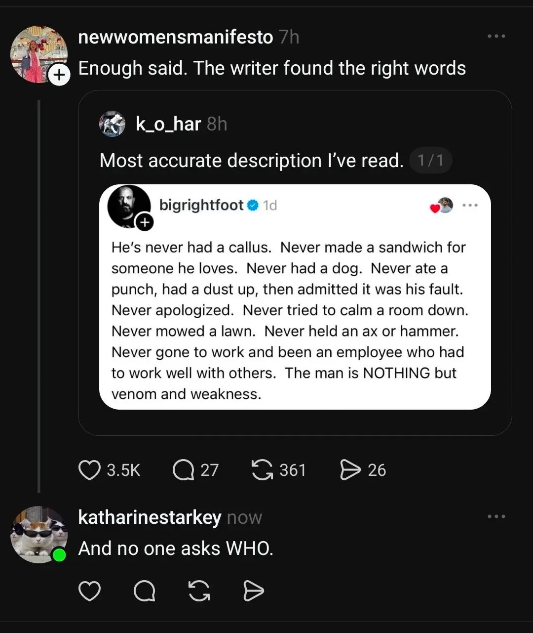Click katharinestarkey's green online status dot
Viewport: 533px width, 633px height.
pos(59,555)
